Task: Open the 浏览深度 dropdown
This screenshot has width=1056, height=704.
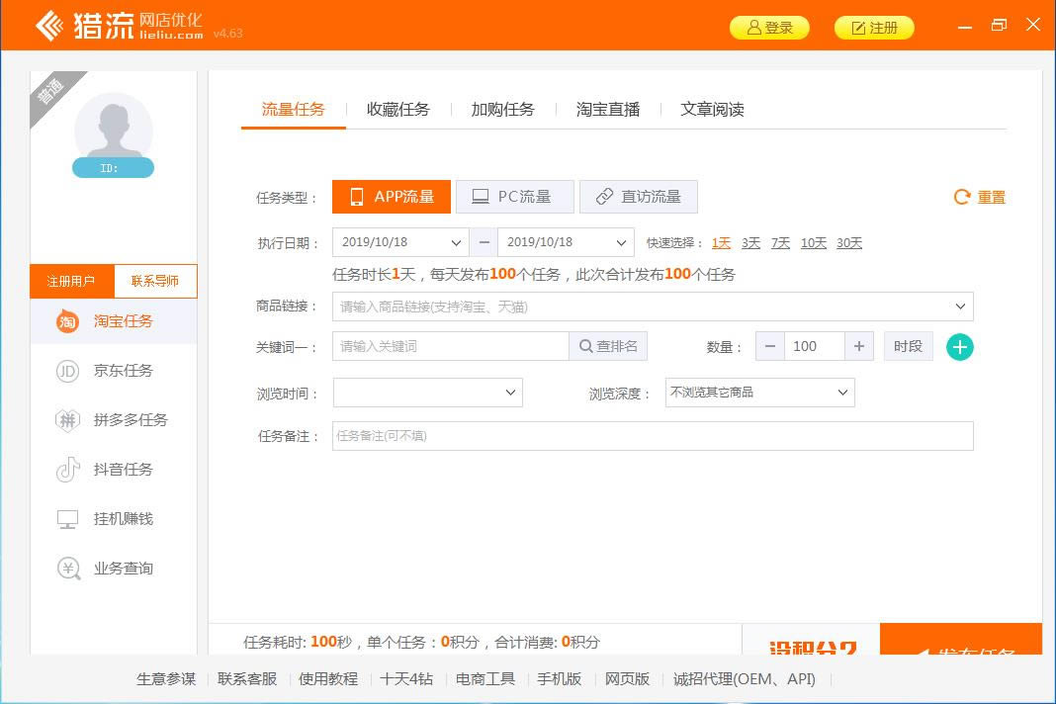Action: point(759,393)
